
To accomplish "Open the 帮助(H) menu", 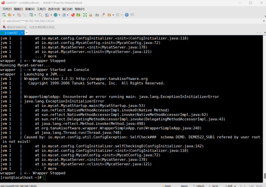I will (79, 9).
